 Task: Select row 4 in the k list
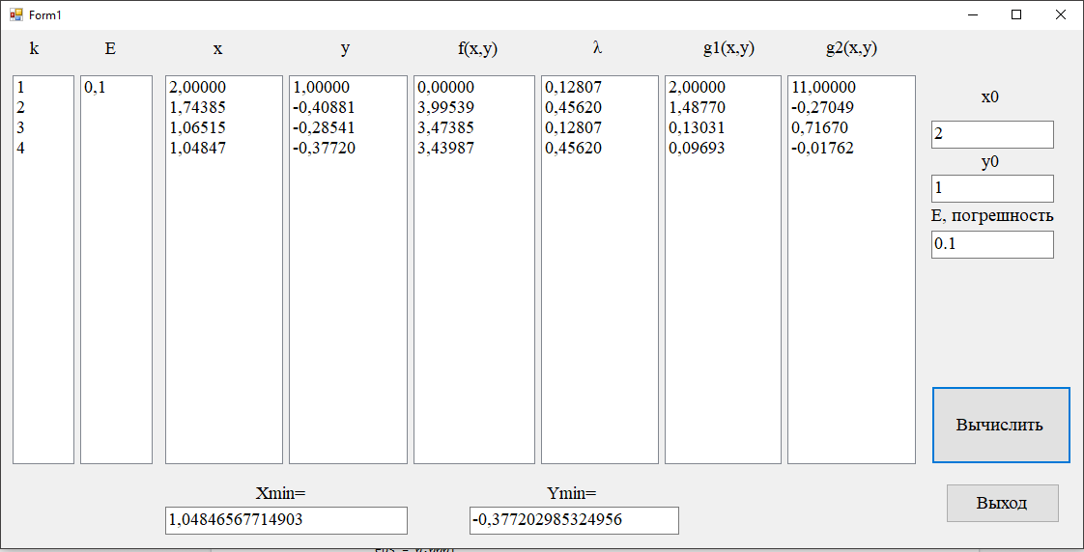pos(43,148)
